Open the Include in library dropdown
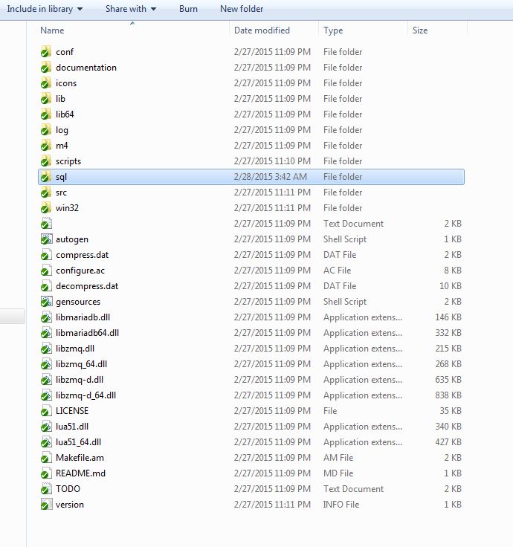The width and height of the screenshot is (513, 547). point(45,9)
